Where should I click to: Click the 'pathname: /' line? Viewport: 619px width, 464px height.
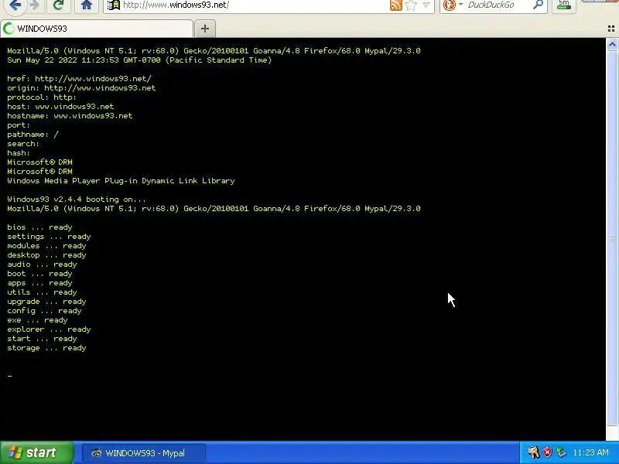(x=32, y=134)
